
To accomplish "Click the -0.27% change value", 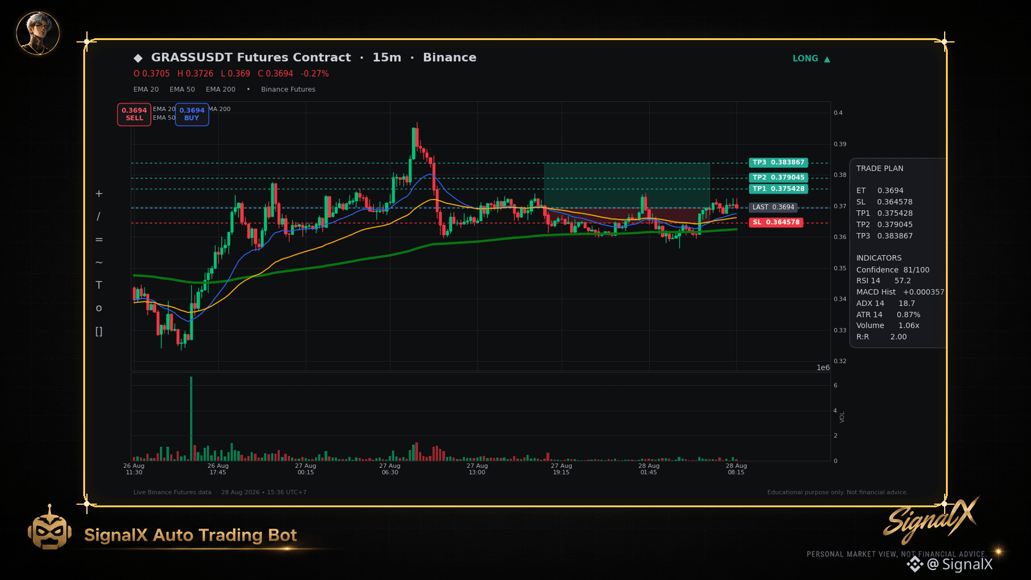I will pos(314,73).
